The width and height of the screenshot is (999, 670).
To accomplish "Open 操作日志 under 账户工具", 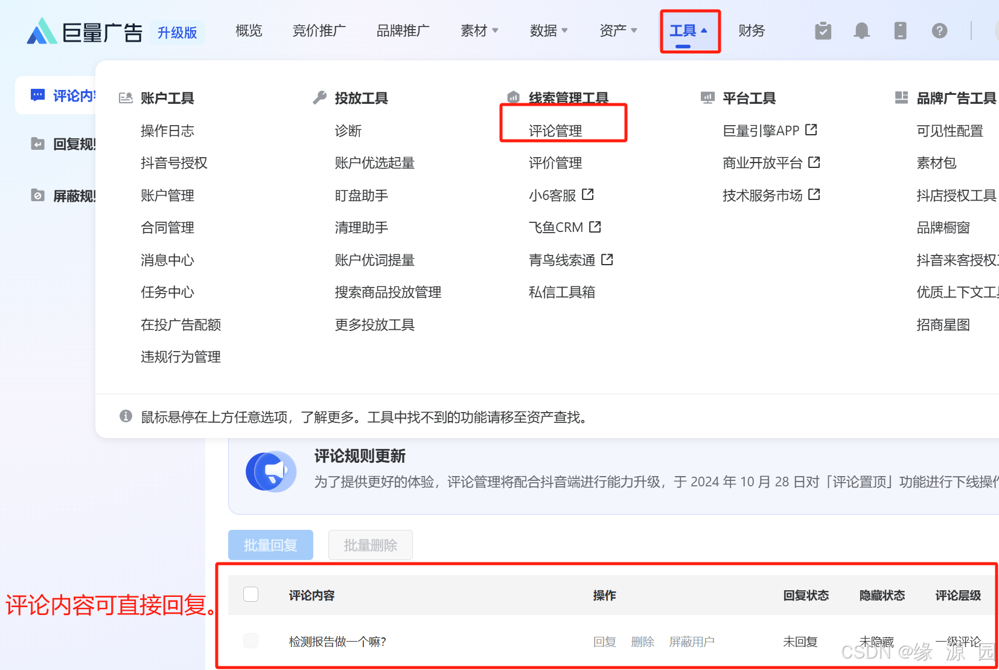I will point(167,130).
